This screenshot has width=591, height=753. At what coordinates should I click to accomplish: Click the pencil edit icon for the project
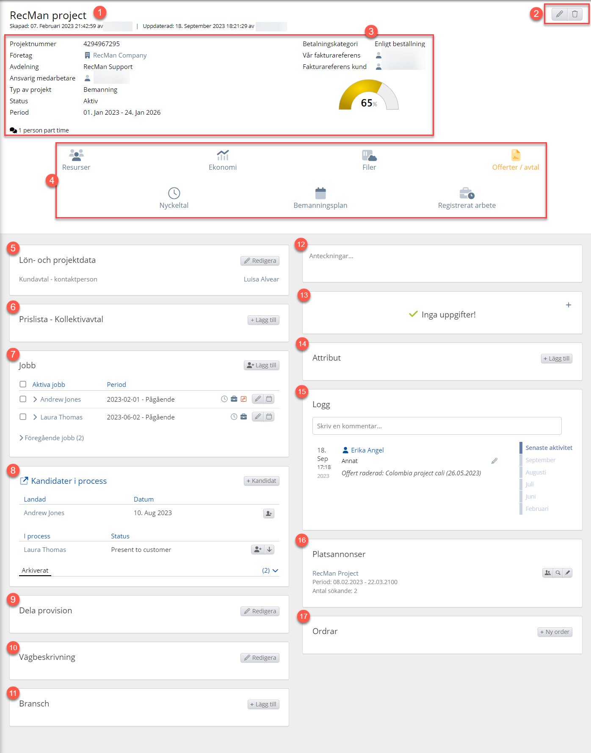click(x=559, y=14)
